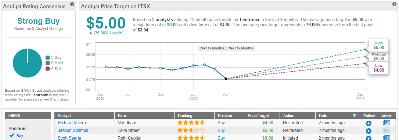399x140 pixels.
Task: Open Jaeson Schmidt's article icon
Action: 387,130
